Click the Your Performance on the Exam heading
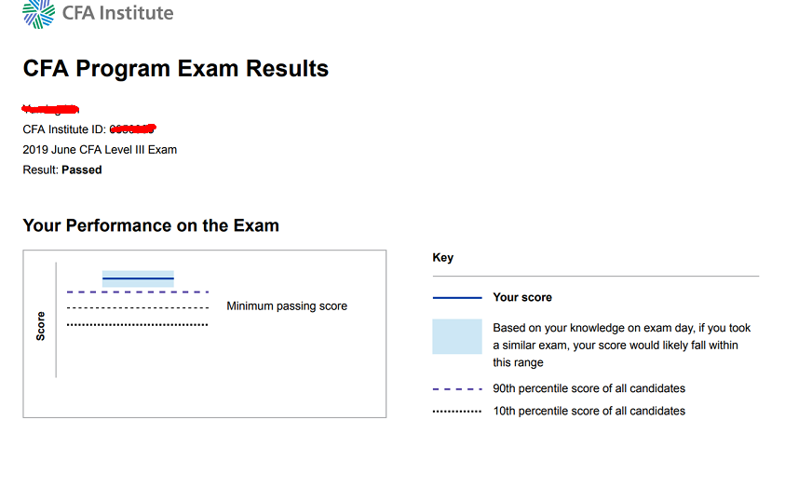This screenshot has height=488, width=812. tap(151, 225)
